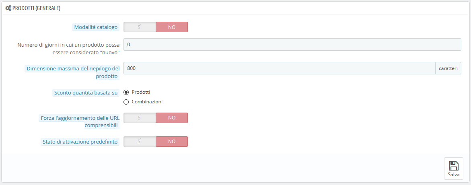Click the product summary max size field
Image resolution: width=471 pixels, height=185 pixels.
[x=280, y=68]
